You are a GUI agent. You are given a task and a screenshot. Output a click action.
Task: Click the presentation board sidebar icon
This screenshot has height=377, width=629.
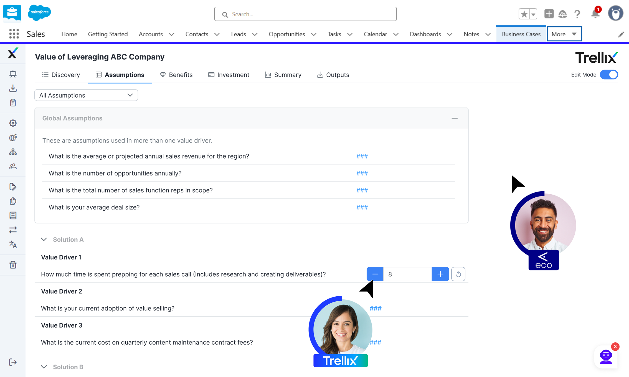tap(13, 74)
